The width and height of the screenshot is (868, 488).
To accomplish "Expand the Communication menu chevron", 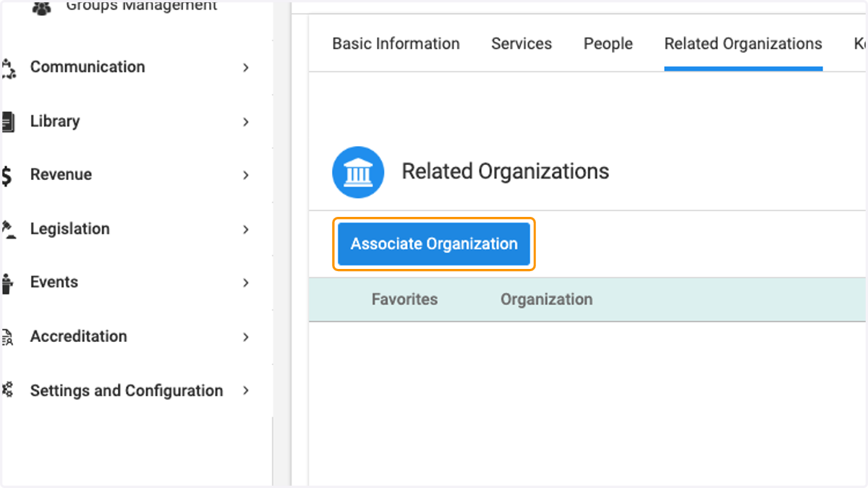I will coord(246,67).
